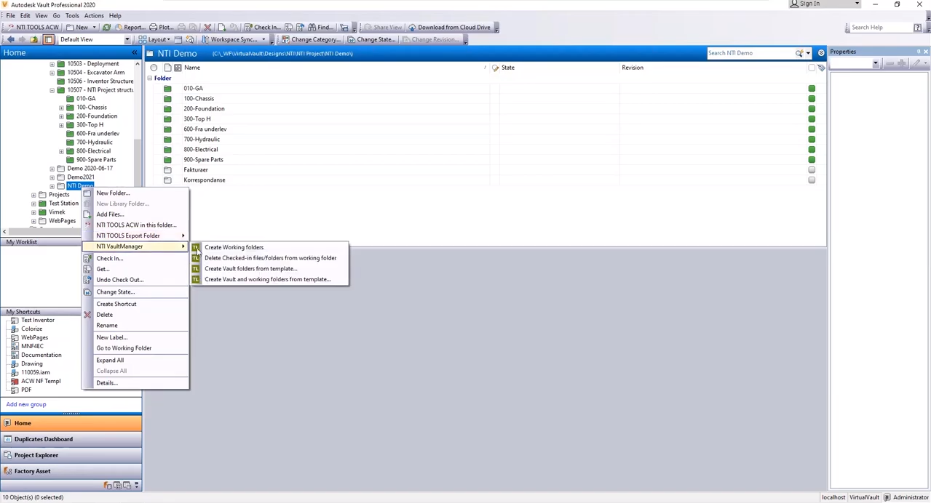Toggle the navigation pane layout icon
This screenshot has width=931, height=503.
coord(48,39)
